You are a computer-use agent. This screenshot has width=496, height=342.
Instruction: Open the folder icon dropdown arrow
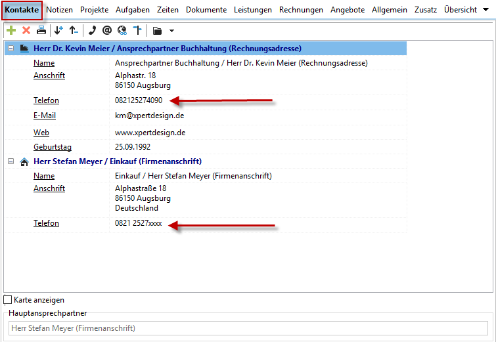171,31
